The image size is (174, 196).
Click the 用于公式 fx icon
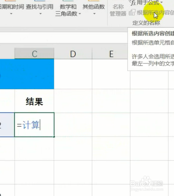click(x=133, y=3)
